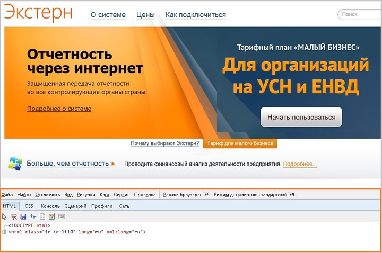Open the Кэш menu

coord(105,195)
